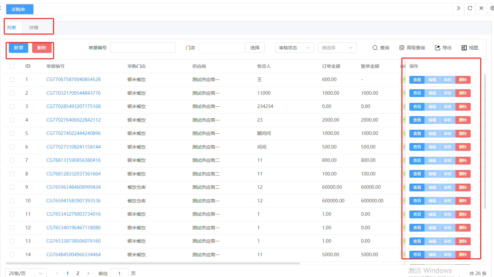494x277 pixels.
Task: Click the blue 新增 button
Action: coord(18,48)
